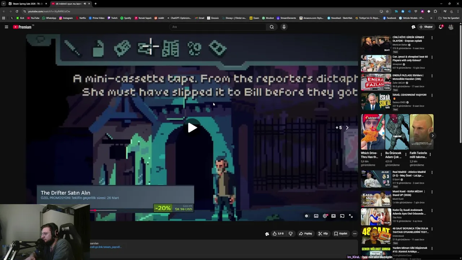The height and width of the screenshot is (260, 462).
Task: Toggle the autoplay switch in player
Action: click(x=306, y=216)
